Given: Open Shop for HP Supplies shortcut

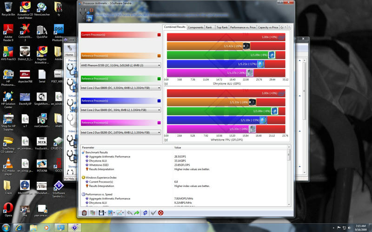Looking at the screenshot, I should click(8, 122).
